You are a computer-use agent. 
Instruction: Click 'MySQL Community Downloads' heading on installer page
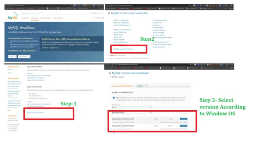coord(130,73)
